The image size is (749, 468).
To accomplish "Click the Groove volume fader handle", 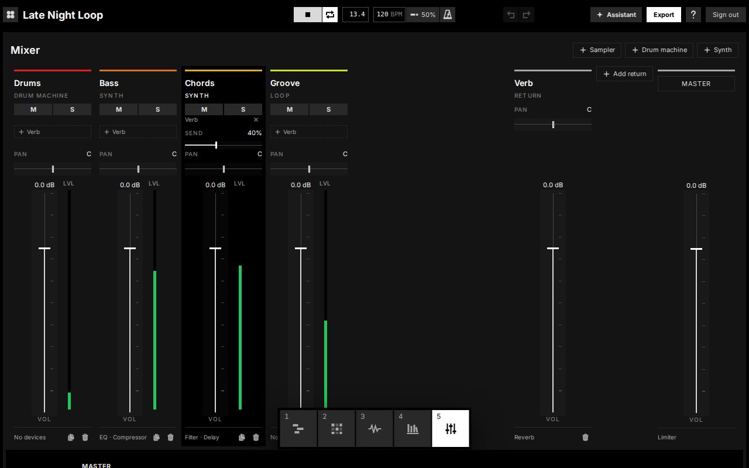I will [301, 249].
